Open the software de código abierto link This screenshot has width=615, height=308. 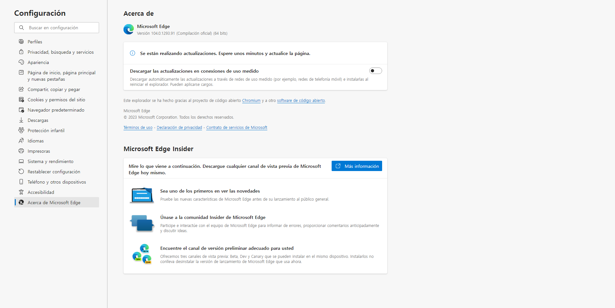(301, 101)
